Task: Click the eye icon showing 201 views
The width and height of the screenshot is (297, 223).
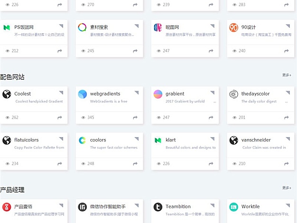Action: click(234, 118)
